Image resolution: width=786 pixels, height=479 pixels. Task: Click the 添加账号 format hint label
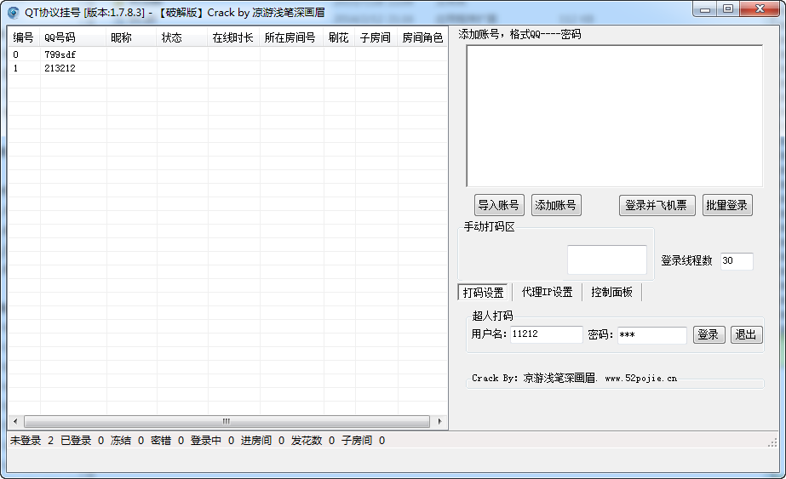point(519,34)
